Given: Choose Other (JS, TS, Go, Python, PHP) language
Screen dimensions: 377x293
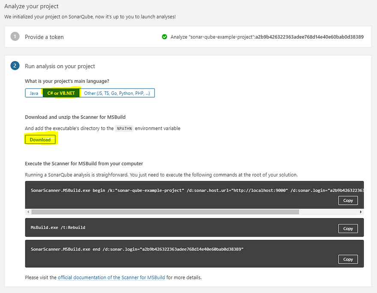Looking at the screenshot, I should click(117, 93).
